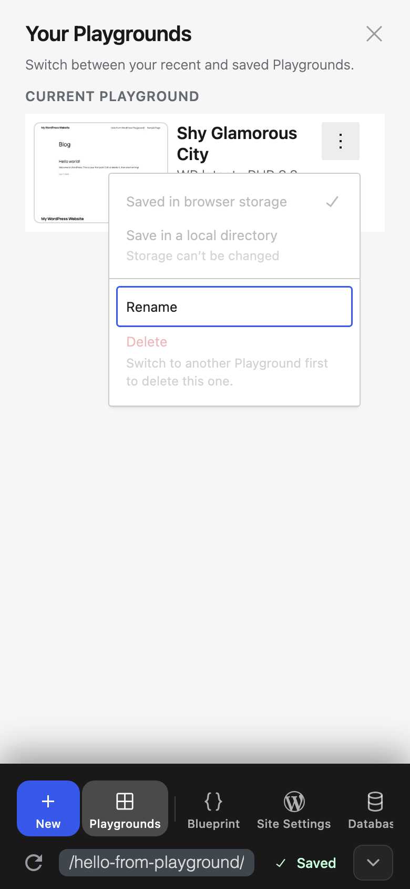The height and width of the screenshot is (889, 410).
Task: Click the New label text
Action: click(x=48, y=824)
